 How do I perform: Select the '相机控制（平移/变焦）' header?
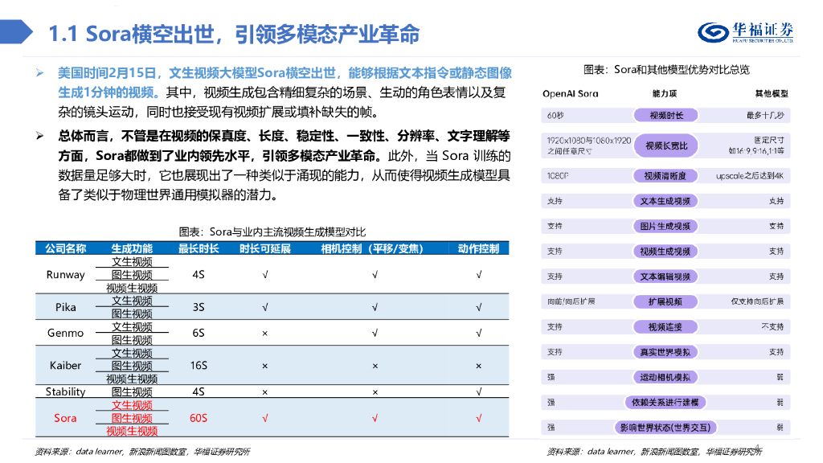372,248
